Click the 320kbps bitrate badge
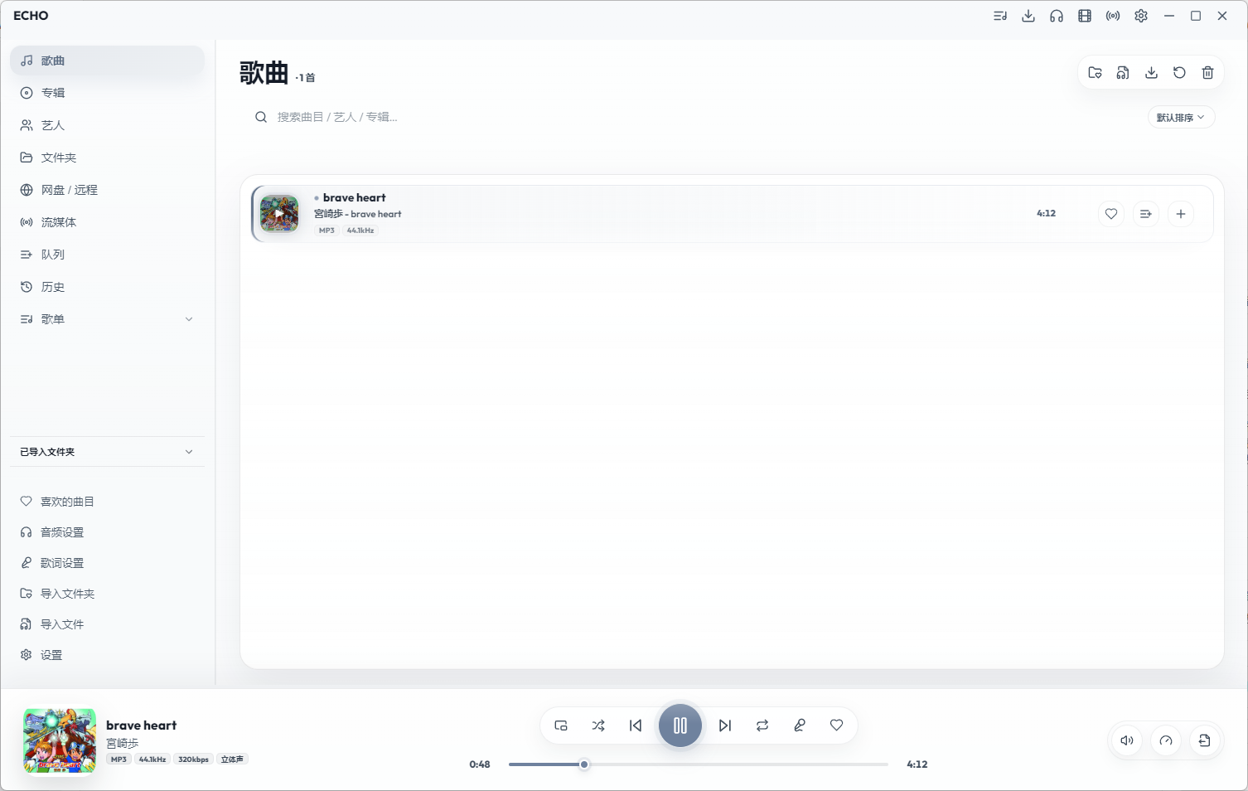Image resolution: width=1248 pixels, height=791 pixels. 193,759
